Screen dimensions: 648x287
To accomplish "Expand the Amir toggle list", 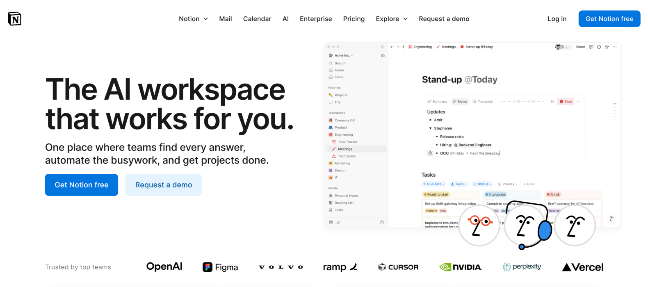I will pos(430,120).
